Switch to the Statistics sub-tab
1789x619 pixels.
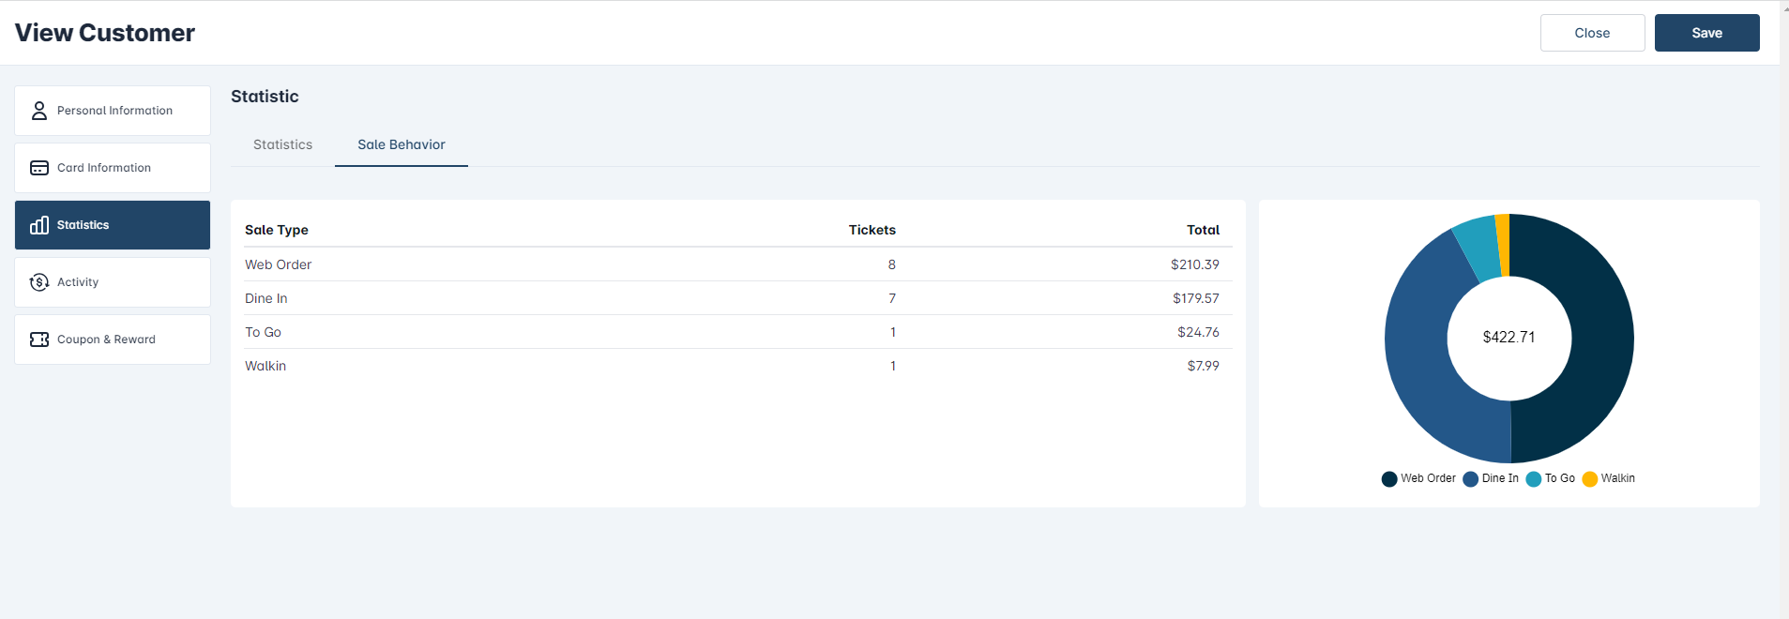282,144
